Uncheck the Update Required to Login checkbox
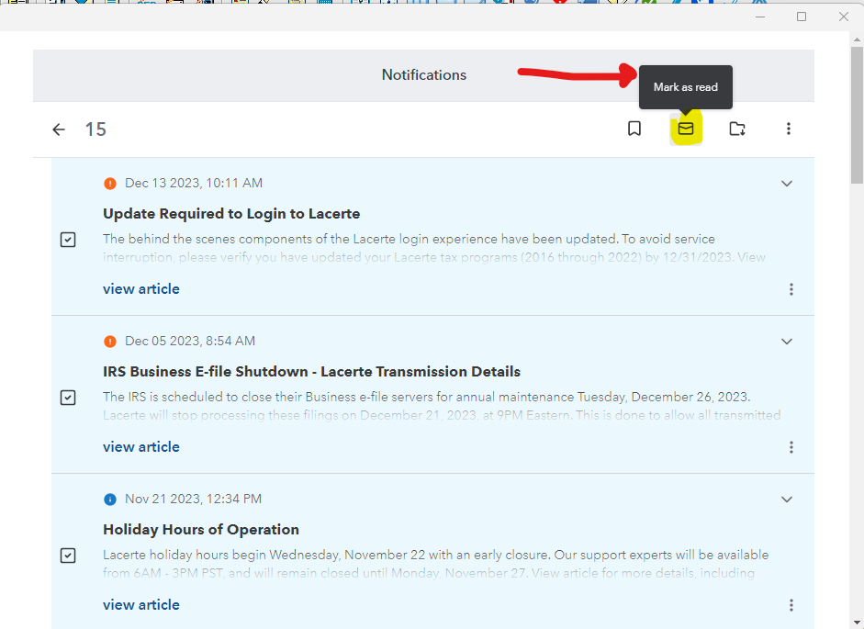Image resolution: width=864 pixels, height=629 pixels. tap(68, 240)
